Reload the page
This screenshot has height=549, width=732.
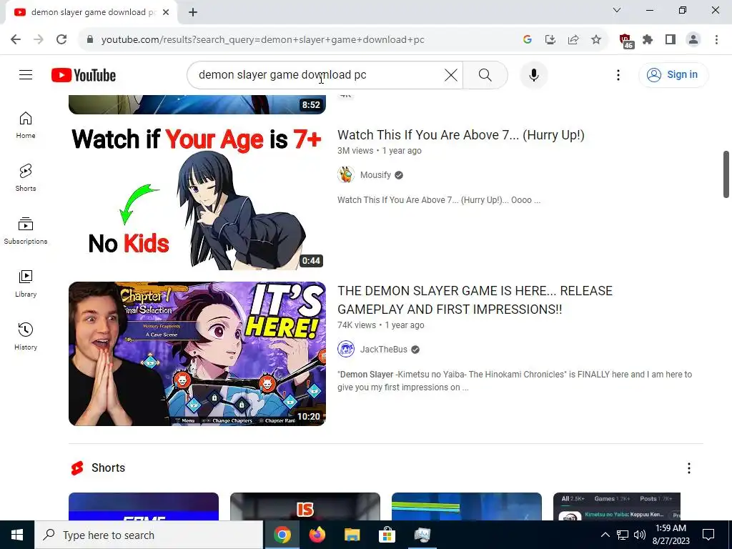(61, 39)
